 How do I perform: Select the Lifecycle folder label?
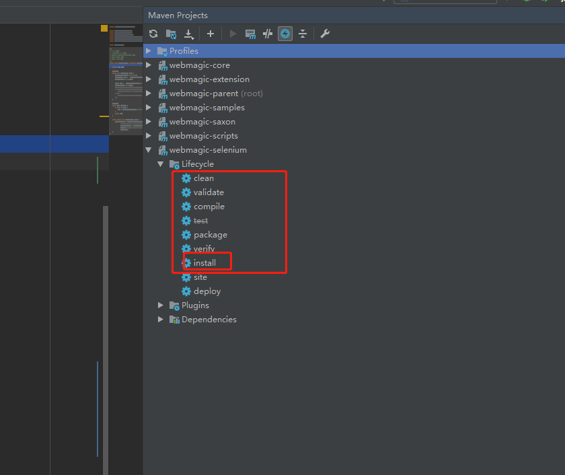click(x=198, y=164)
